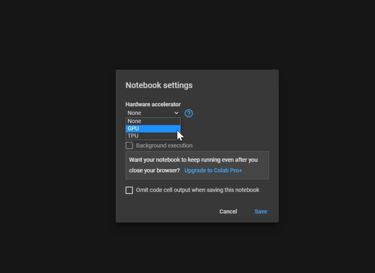Screen dimensions: 375x273
Task: Click the Omit code cell output label
Action: pyautogui.click(x=197, y=190)
